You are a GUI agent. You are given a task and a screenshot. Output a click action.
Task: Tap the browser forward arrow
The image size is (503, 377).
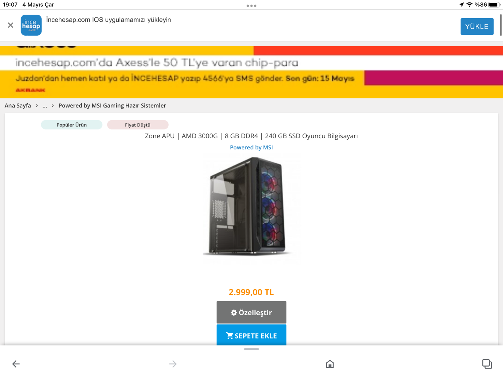[173, 364]
